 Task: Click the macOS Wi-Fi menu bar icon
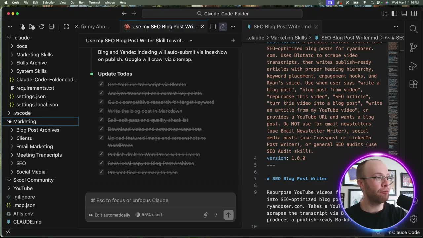(365, 2)
